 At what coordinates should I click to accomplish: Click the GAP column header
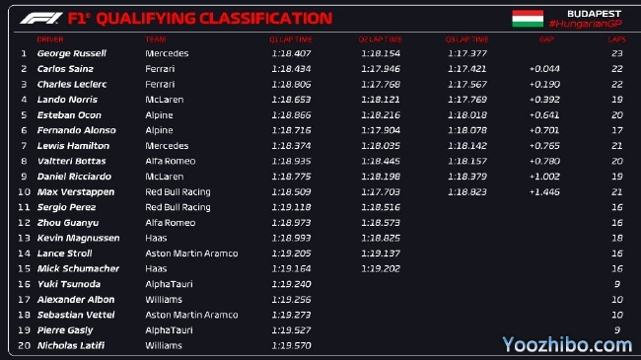tap(546, 39)
